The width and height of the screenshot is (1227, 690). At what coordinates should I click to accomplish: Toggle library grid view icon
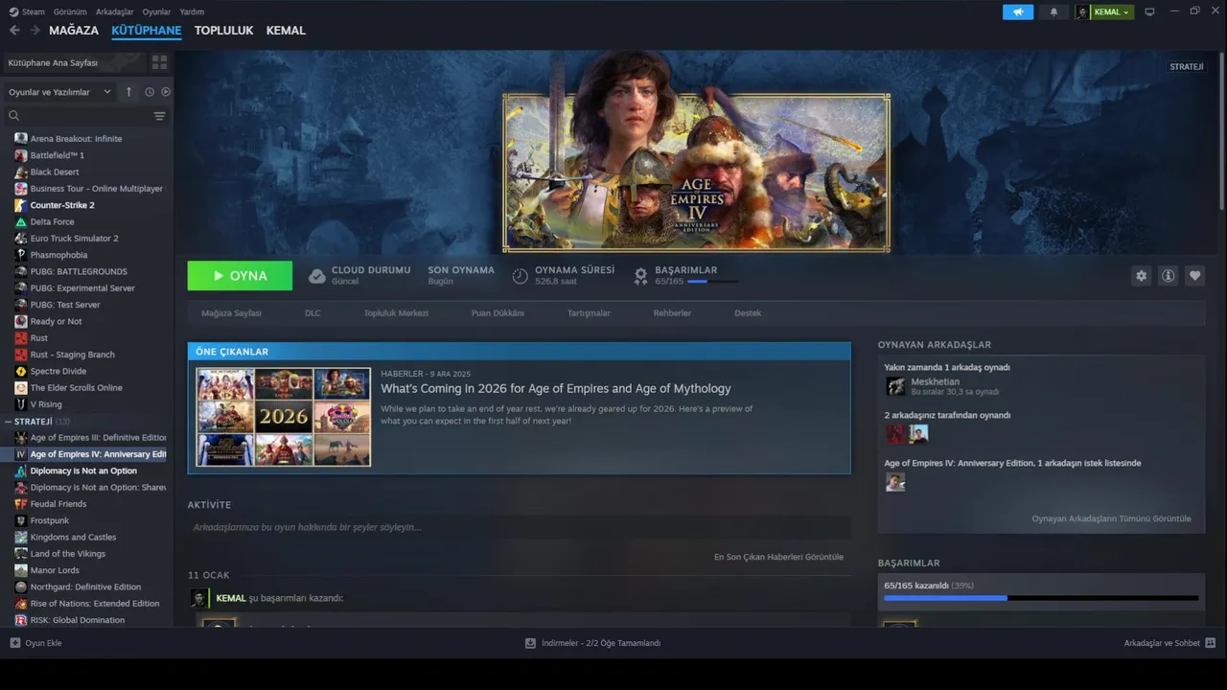pos(159,62)
